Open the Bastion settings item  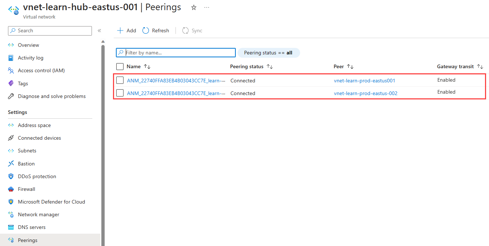coord(26,164)
